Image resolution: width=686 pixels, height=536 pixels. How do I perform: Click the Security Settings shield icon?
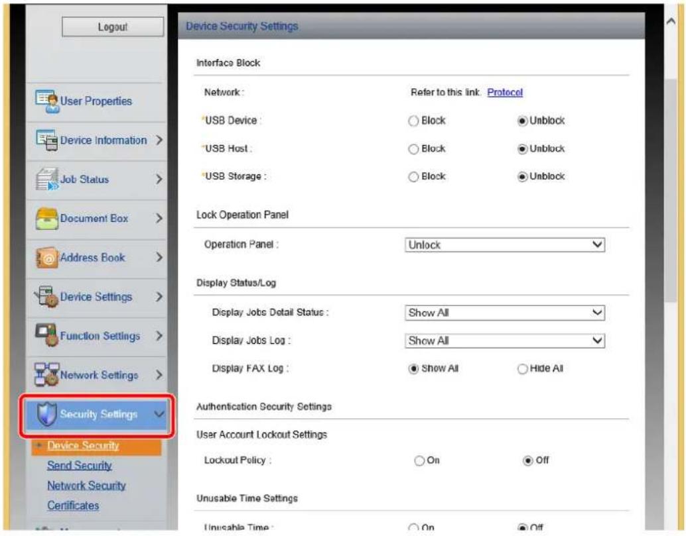(x=47, y=414)
